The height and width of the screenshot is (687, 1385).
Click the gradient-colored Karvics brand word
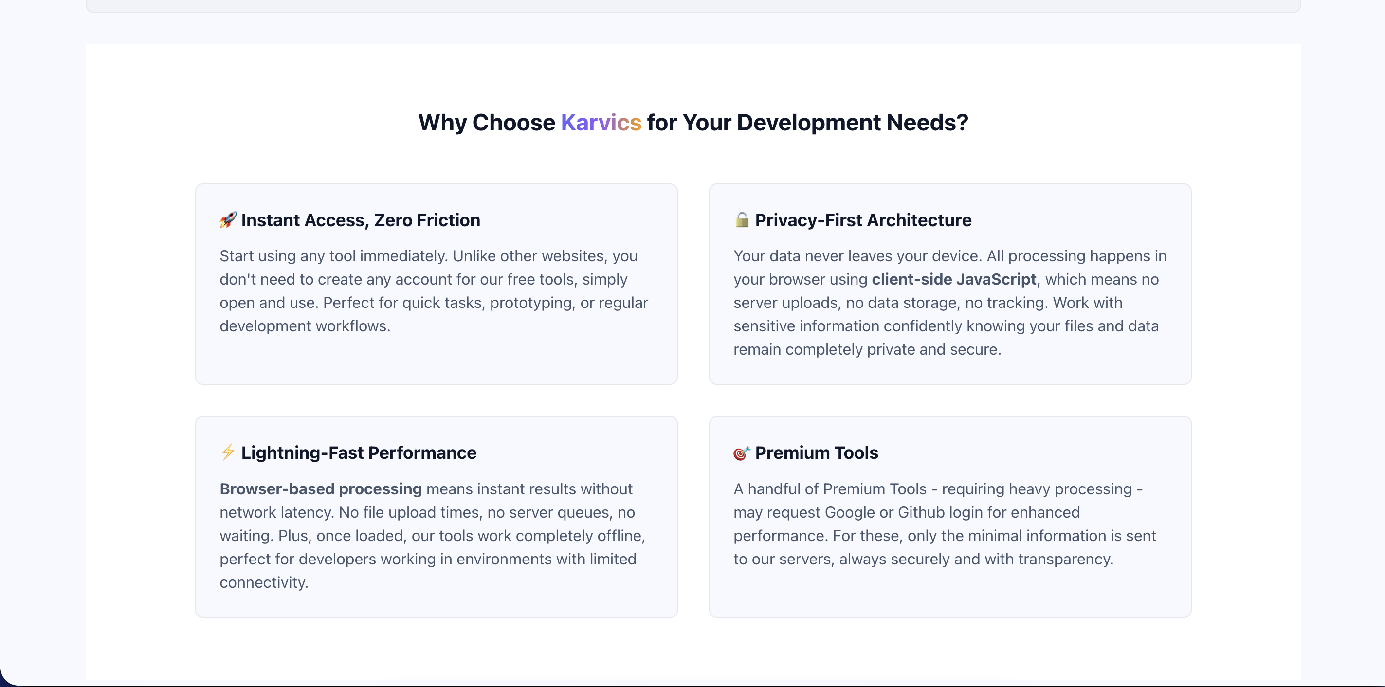(601, 123)
